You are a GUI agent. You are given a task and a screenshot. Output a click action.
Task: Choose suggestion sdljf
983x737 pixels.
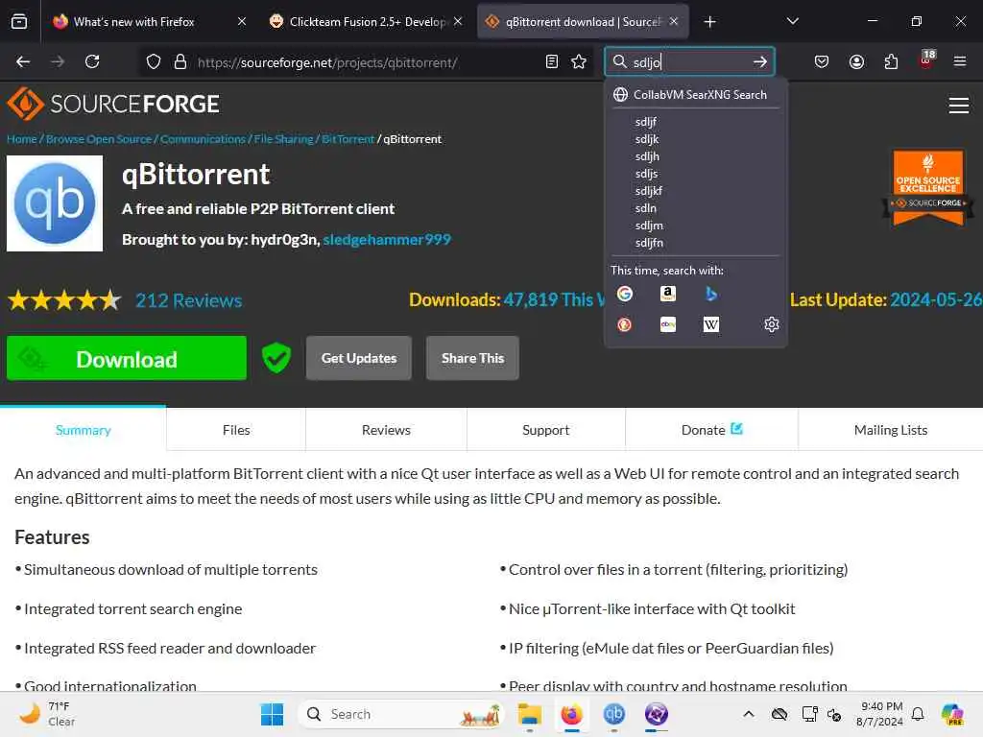(696, 122)
